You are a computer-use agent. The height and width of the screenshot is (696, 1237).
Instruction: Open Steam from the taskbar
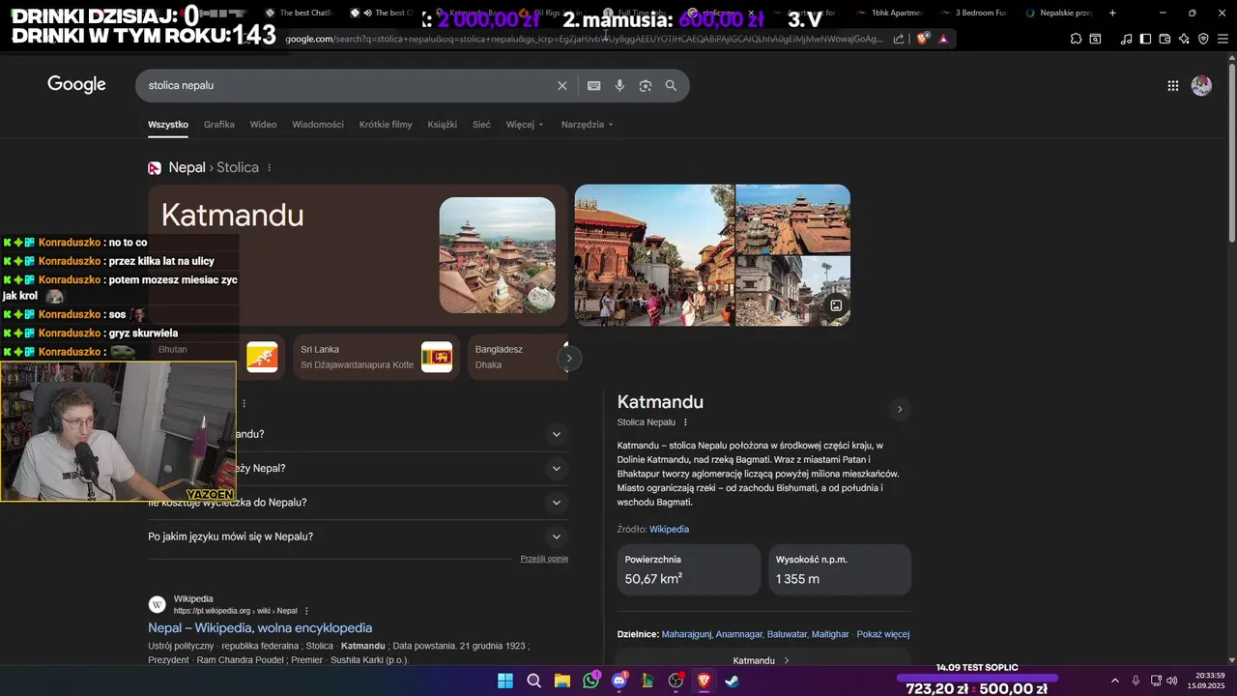[733, 681]
